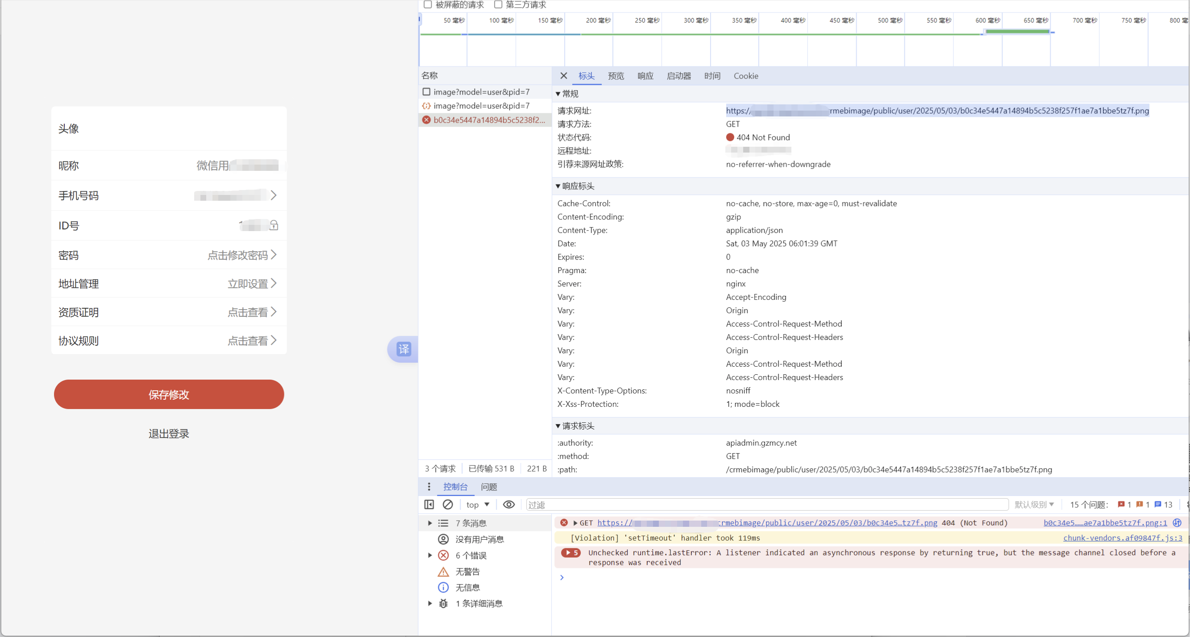
Task: Click the bug icon for 1 条详细消息
Action: [x=443, y=603]
